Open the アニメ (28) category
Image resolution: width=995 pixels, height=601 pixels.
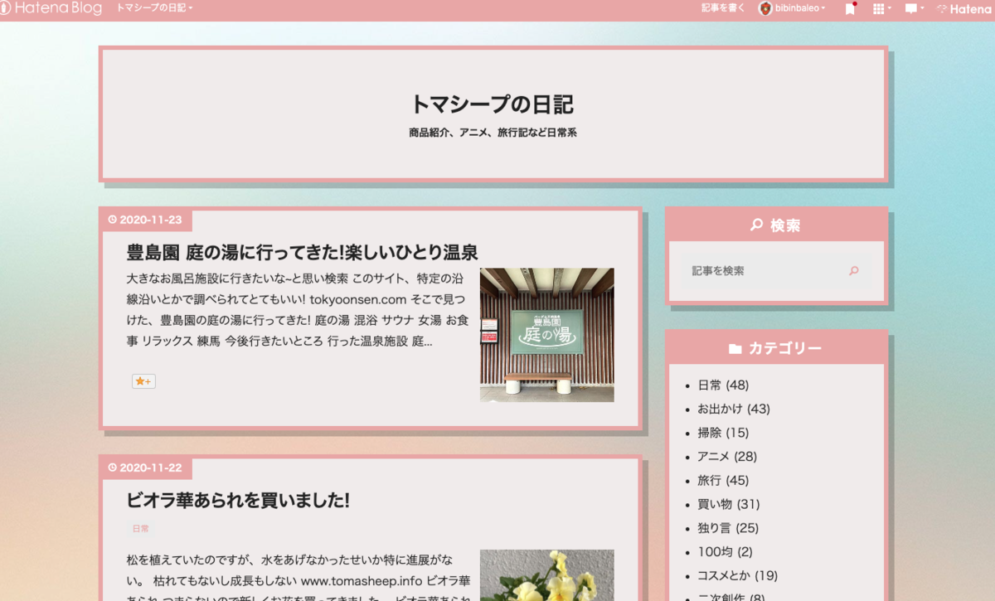click(727, 457)
